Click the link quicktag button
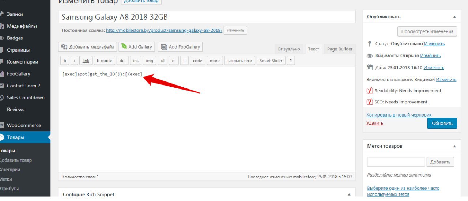468x201 pixels. [x=86, y=61]
